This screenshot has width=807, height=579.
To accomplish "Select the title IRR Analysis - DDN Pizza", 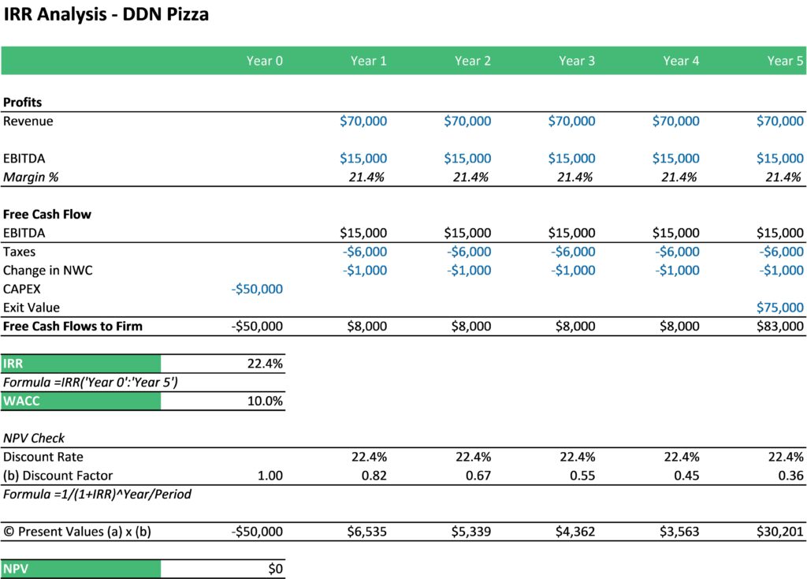I will coord(106,14).
